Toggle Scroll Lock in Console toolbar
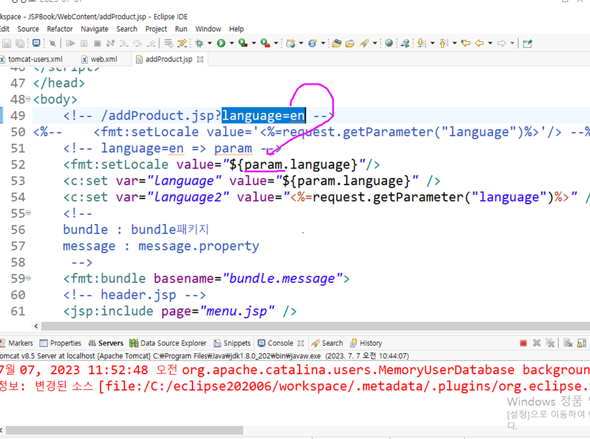Viewport: 590px width, 439px height. [581, 343]
